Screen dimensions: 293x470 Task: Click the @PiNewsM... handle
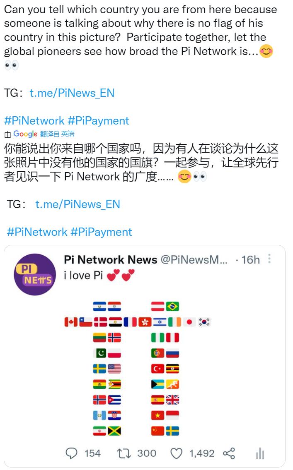click(194, 259)
